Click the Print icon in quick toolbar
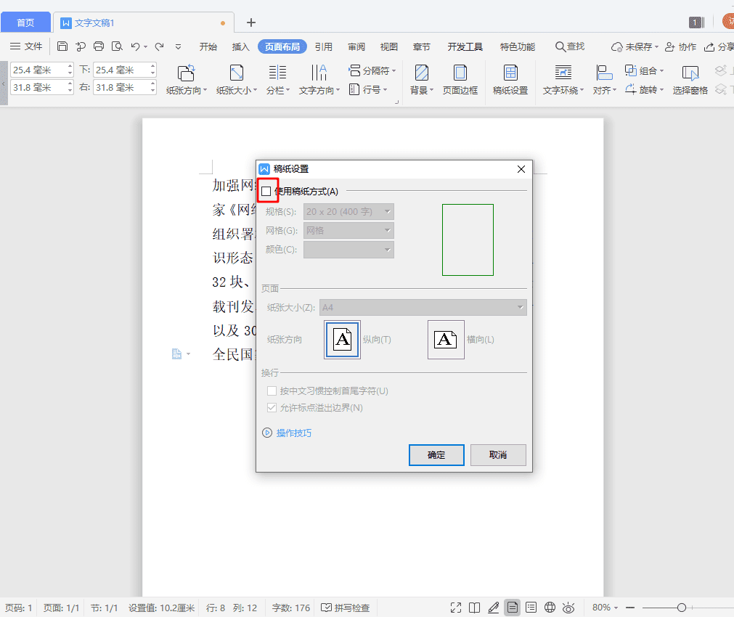 click(x=99, y=46)
